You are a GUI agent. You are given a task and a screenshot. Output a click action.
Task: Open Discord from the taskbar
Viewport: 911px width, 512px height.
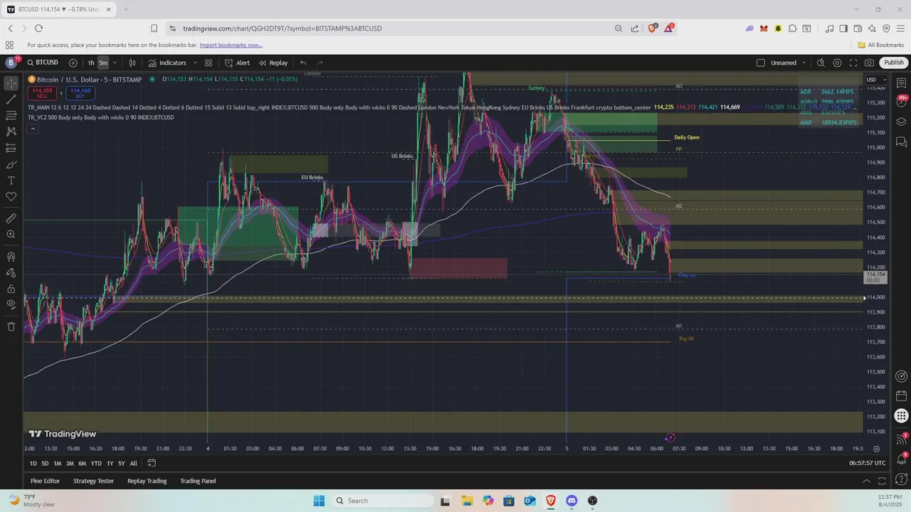[x=572, y=501]
